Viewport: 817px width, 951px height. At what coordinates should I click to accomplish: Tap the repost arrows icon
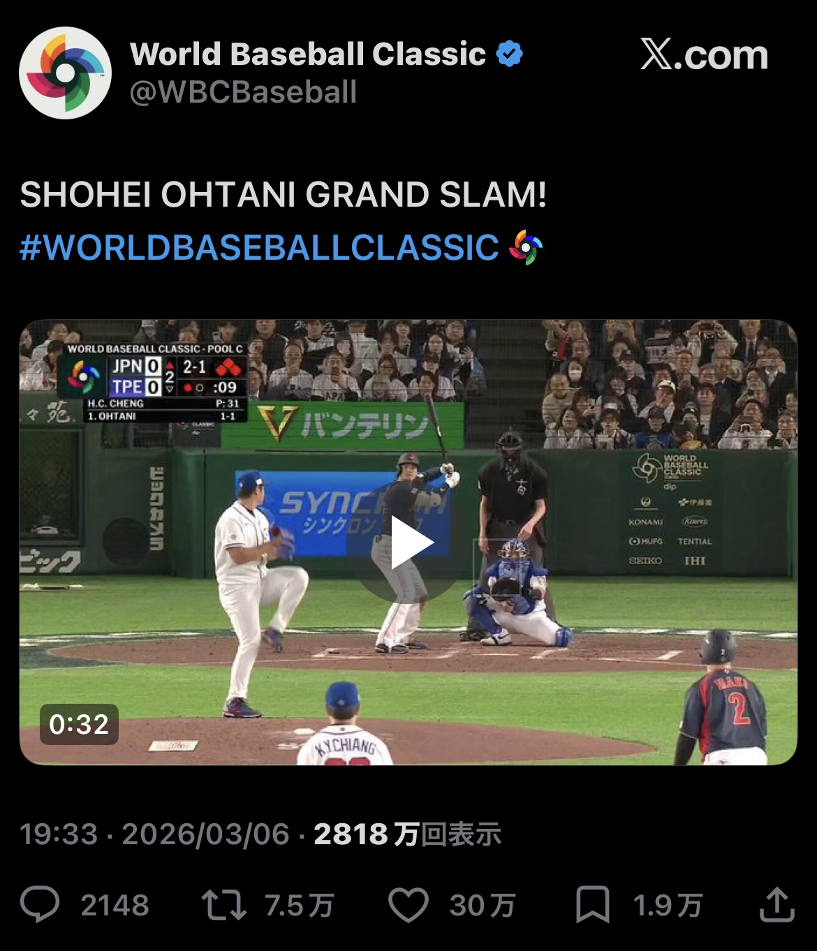223,905
